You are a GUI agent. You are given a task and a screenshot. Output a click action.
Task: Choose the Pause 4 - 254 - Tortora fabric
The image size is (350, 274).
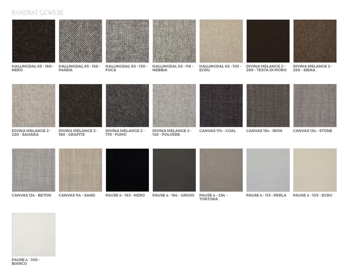[x=221, y=170]
